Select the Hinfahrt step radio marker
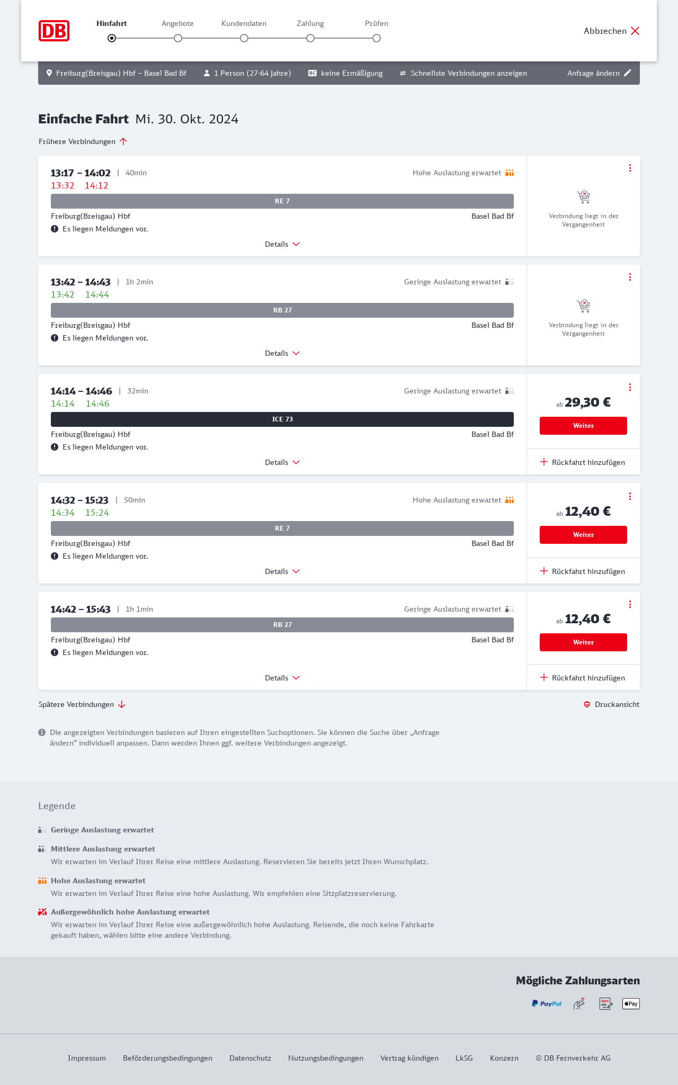 (x=112, y=38)
